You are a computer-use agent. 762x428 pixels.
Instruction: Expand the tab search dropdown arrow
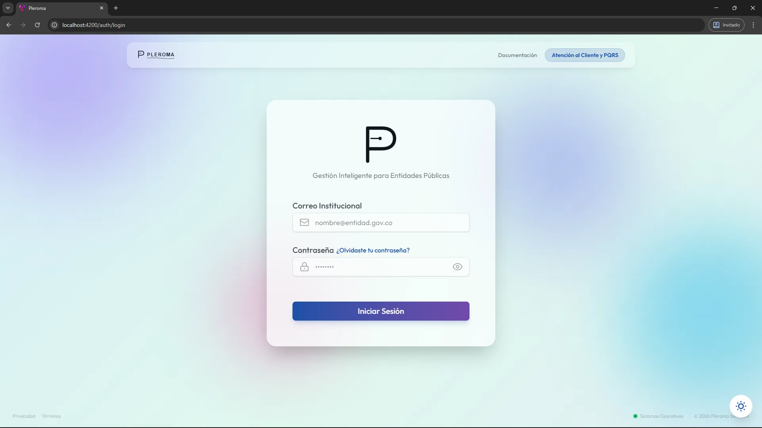[8, 8]
